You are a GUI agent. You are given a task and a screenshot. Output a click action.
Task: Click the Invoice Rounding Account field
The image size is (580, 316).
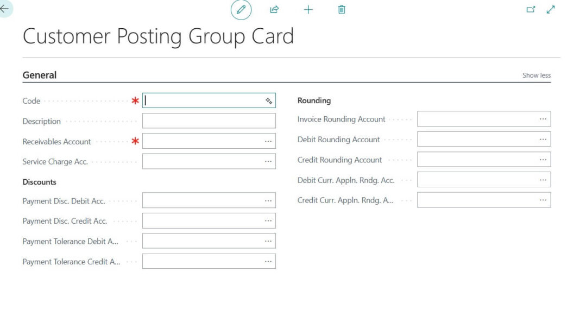click(484, 119)
